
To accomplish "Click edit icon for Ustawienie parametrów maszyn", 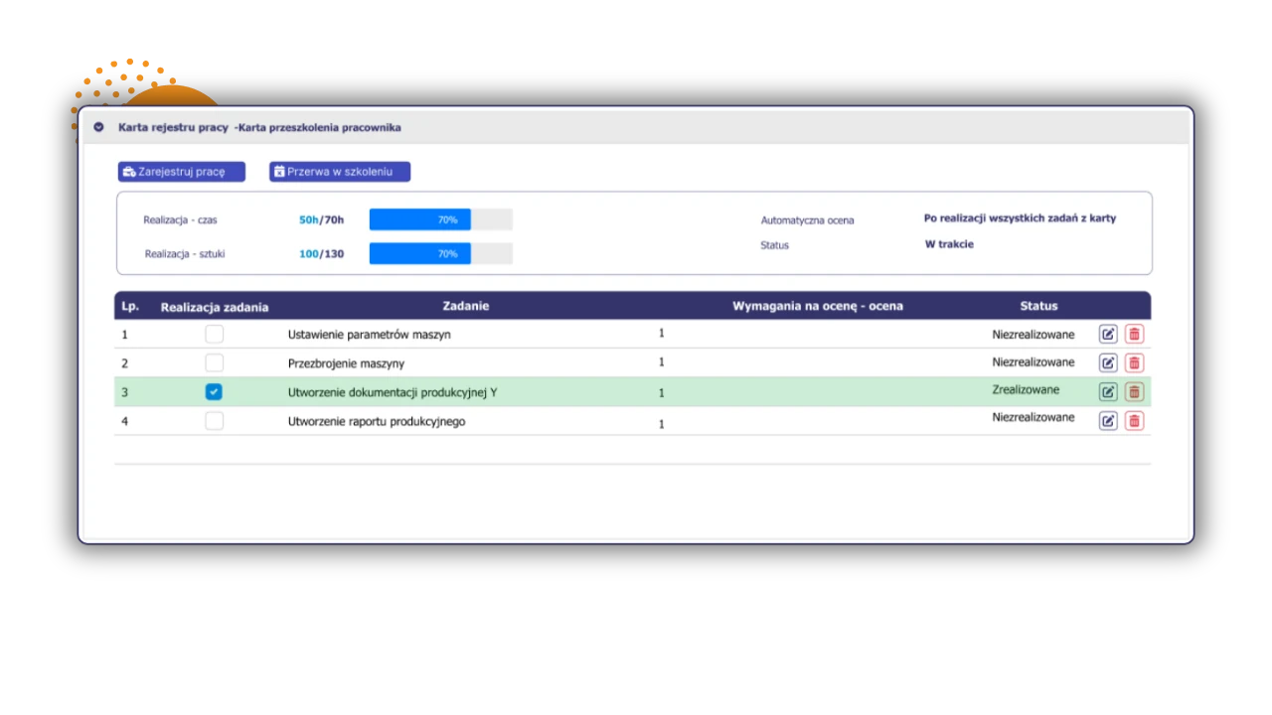I will 1108,335.
